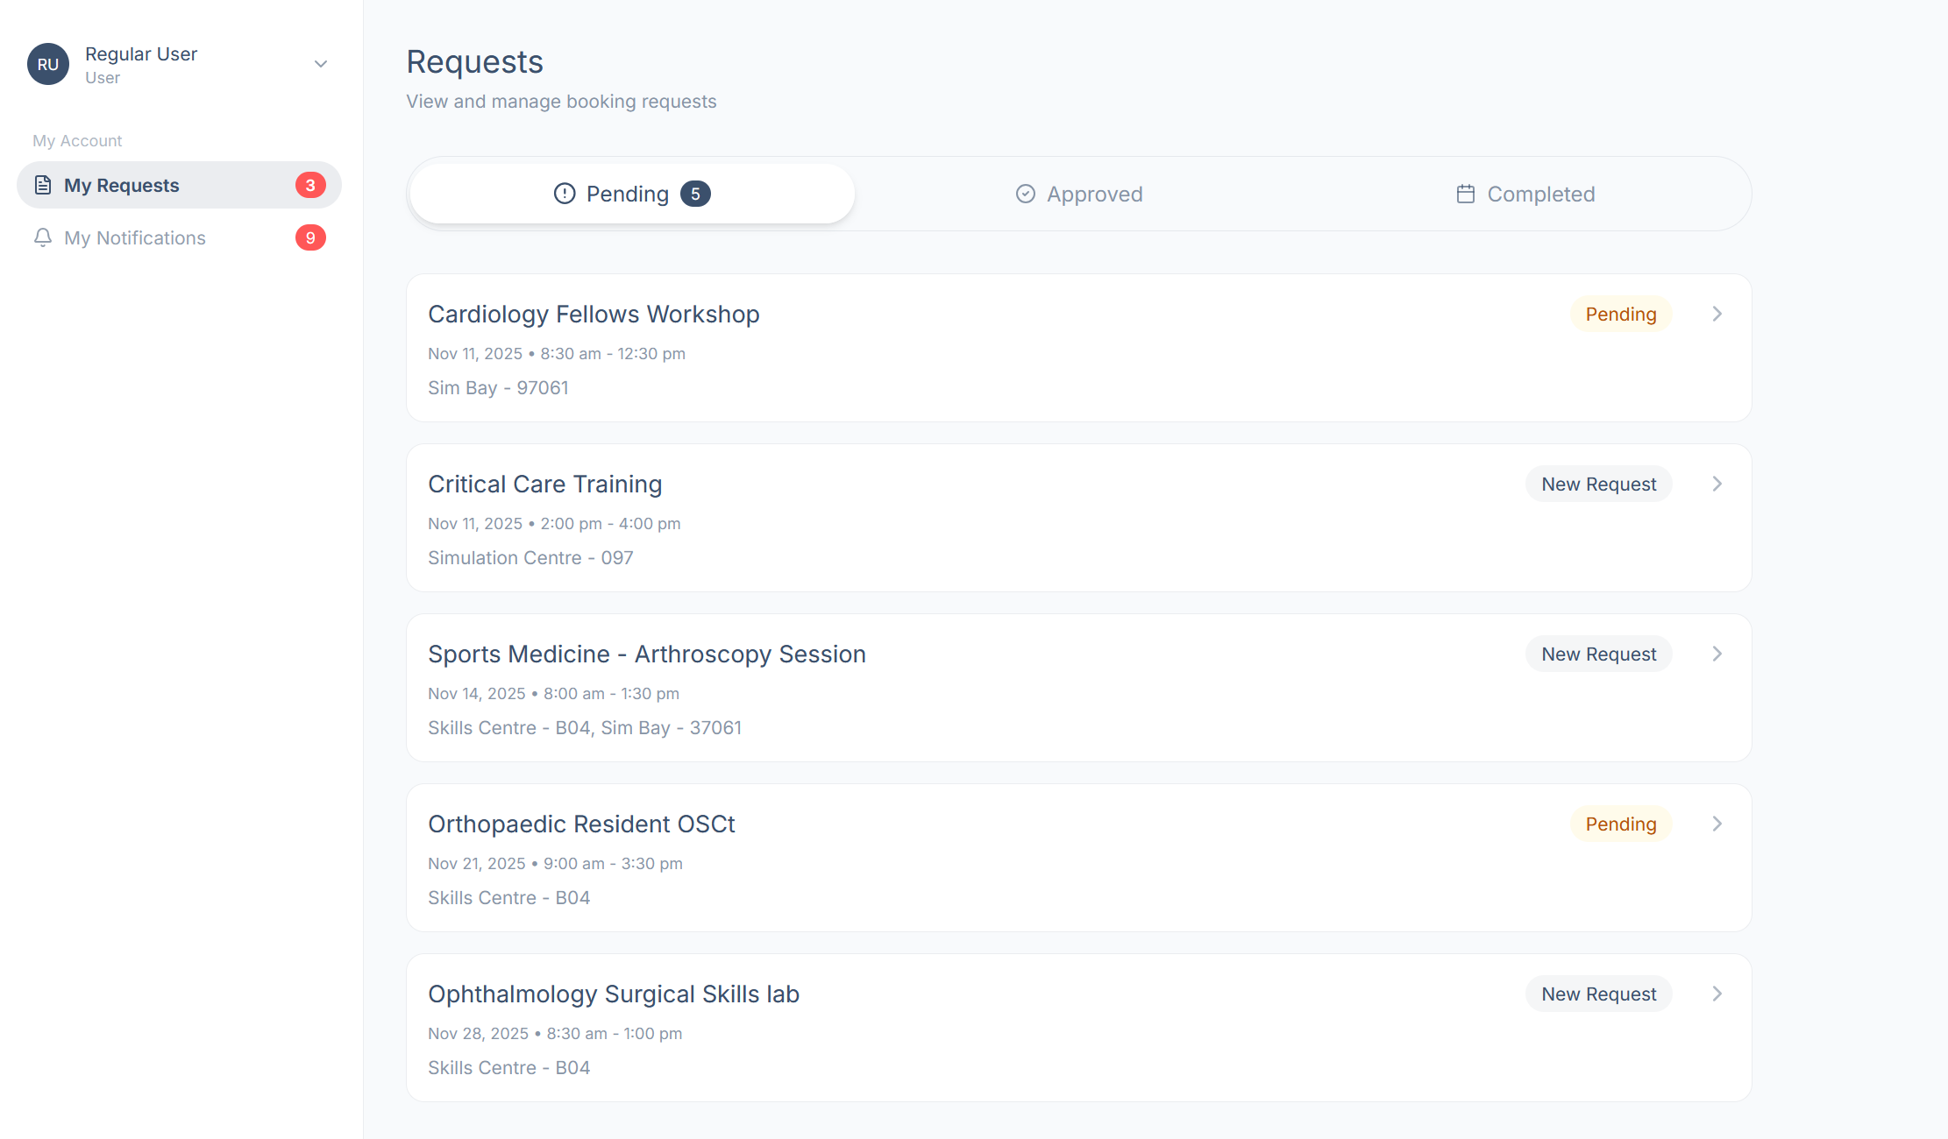Image resolution: width=1948 pixels, height=1139 pixels.
Task: Click Nov 11, 2025 8:30 am - 12:30 pm
Action: pos(557,353)
